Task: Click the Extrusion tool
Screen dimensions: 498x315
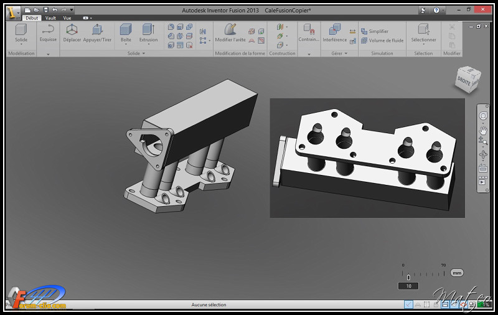Action: 148,33
